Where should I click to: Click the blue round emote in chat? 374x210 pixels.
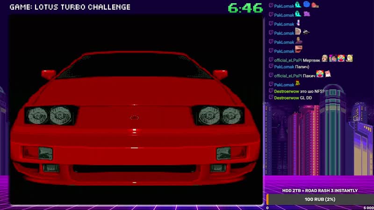pos(307,4)
